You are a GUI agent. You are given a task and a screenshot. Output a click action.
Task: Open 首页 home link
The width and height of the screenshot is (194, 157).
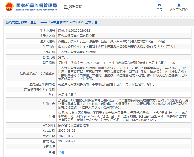click(159, 10)
